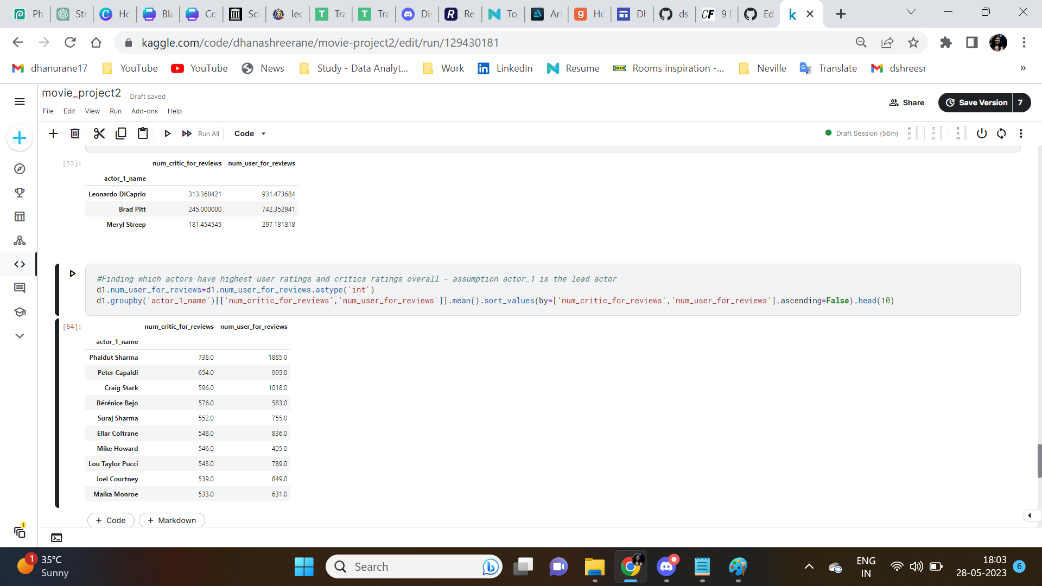Open the console panel at bottom left

[56, 538]
